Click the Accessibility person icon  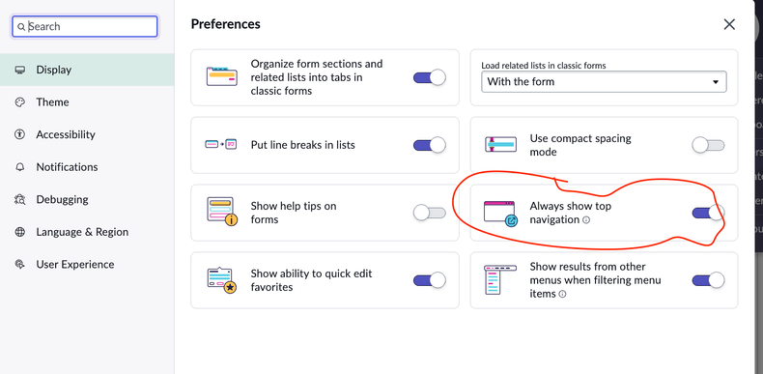[x=20, y=134]
